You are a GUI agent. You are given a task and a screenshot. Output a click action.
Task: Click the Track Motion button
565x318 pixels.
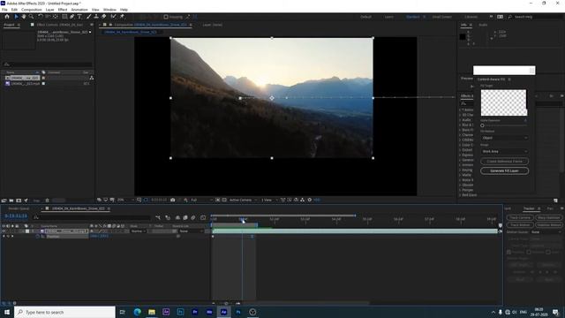pos(520,225)
